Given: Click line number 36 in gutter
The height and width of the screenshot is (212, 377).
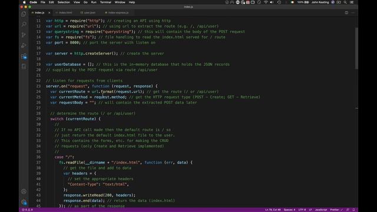Looking at the screenshot, I should click(38, 157).
